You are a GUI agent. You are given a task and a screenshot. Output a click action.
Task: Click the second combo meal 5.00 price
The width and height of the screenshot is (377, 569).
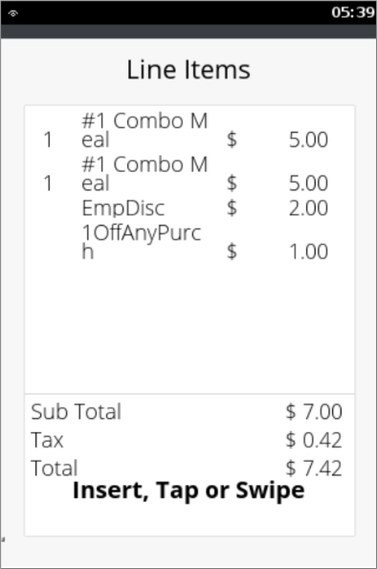tap(308, 184)
